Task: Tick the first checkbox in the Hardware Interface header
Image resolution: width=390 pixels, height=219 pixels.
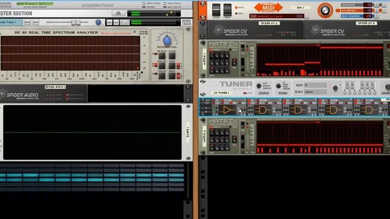Action: 144,4
